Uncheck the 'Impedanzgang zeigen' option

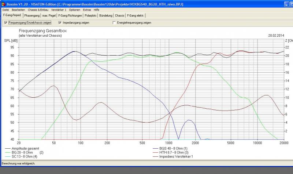60,23
